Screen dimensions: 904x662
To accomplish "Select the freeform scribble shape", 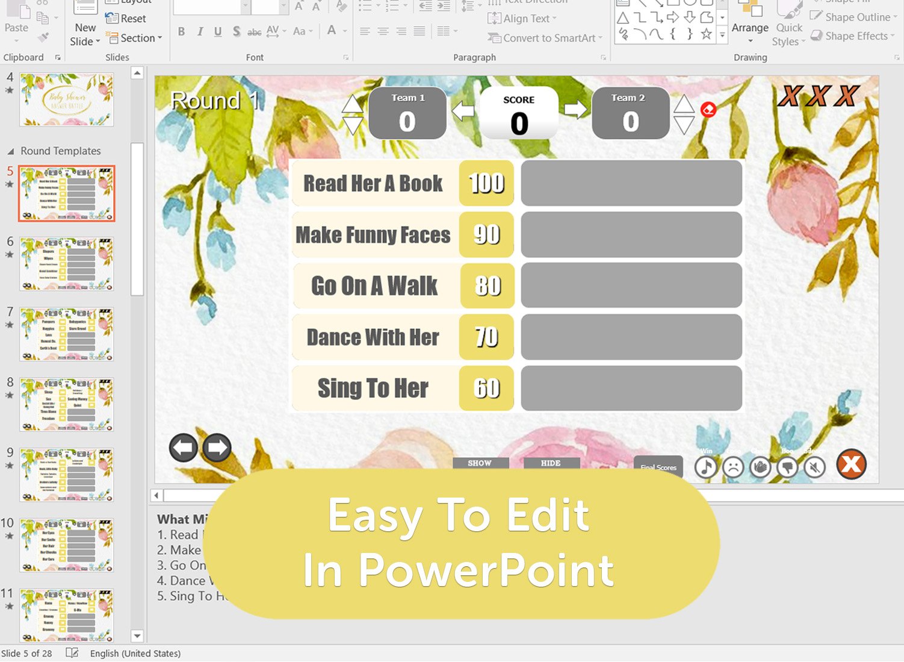I will [624, 34].
